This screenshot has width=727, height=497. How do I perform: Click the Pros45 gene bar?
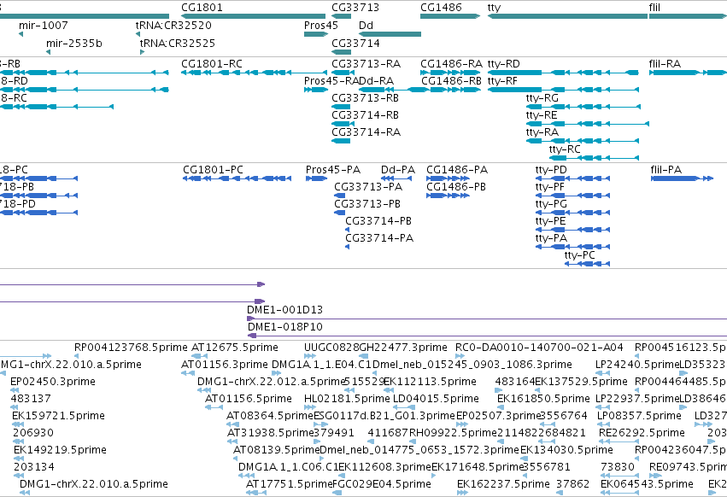(316, 34)
